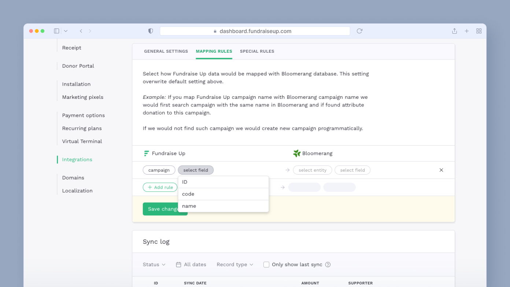Switch to the Mapping Rules tab
This screenshot has height=287, width=510.
[214, 51]
